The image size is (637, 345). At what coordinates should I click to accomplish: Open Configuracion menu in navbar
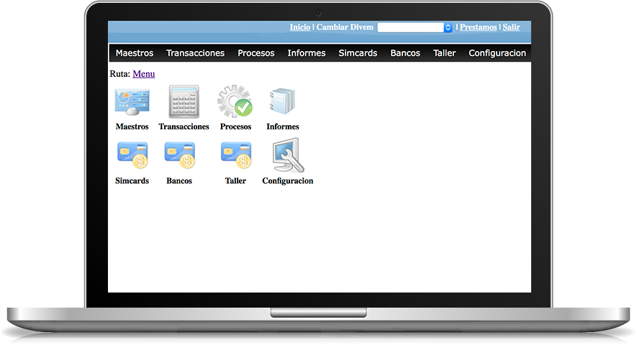[497, 53]
